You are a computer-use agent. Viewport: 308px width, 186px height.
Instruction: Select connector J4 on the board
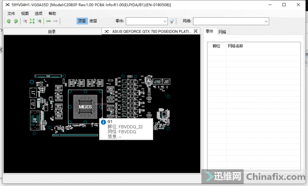pos(35,120)
